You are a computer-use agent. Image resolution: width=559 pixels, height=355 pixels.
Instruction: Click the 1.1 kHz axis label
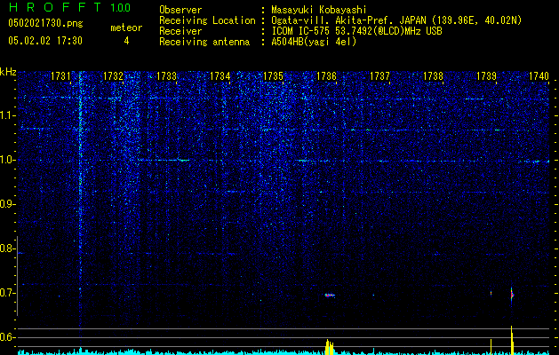pyautogui.click(x=6, y=115)
